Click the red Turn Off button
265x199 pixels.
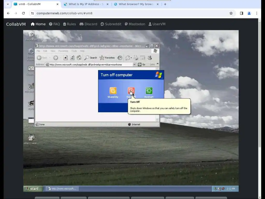click(131, 91)
